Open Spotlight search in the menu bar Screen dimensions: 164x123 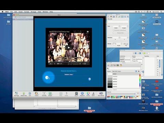pyautogui.click(x=161, y=12)
